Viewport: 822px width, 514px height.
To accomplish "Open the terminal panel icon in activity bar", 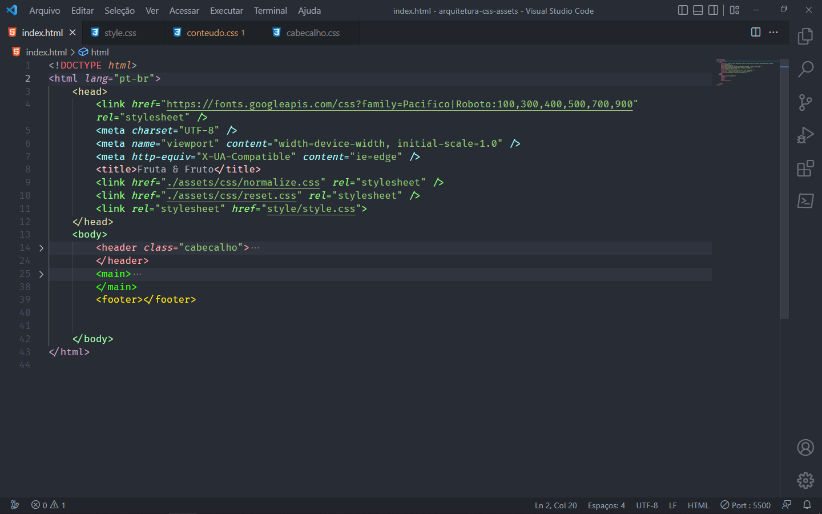I will click(805, 201).
